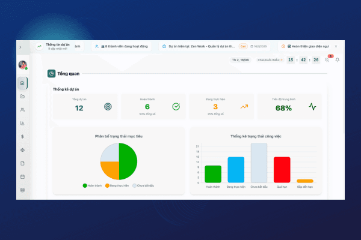Open the database icon in sidebar
361x240 pixels.
(22, 190)
